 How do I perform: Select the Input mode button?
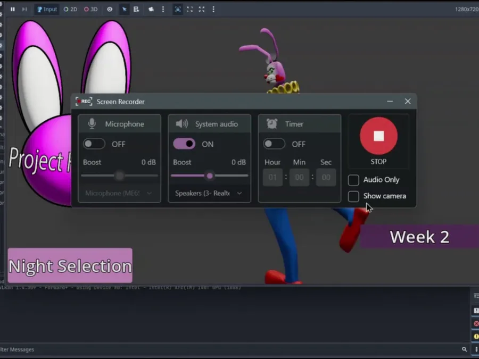(47, 10)
